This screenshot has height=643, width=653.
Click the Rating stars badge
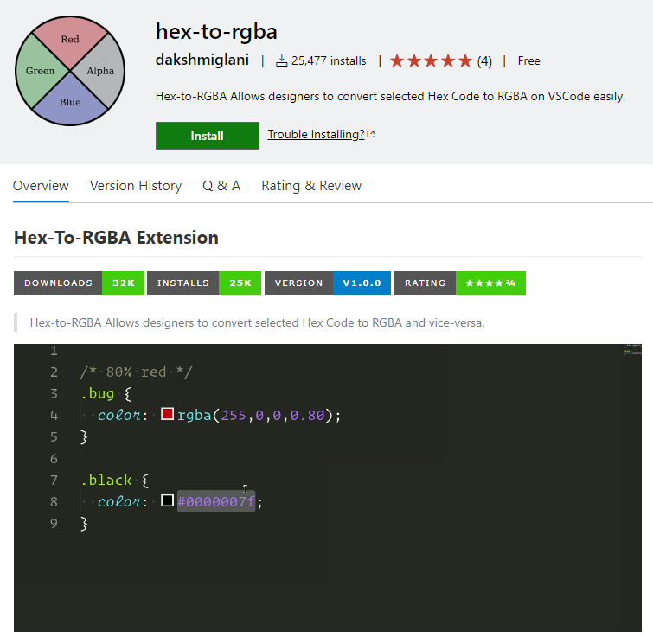click(460, 283)
